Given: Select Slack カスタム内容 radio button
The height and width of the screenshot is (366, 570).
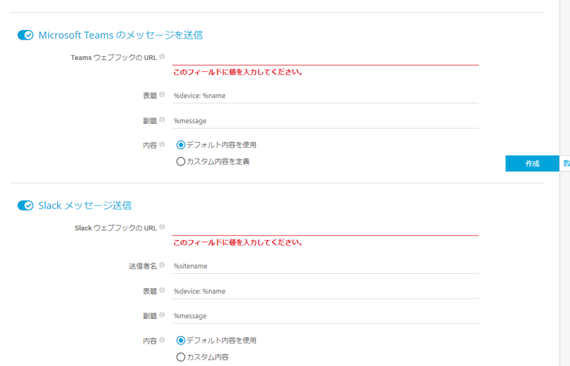Looking at the screenshot, I should pyautogui.click(x=181, y=357).
